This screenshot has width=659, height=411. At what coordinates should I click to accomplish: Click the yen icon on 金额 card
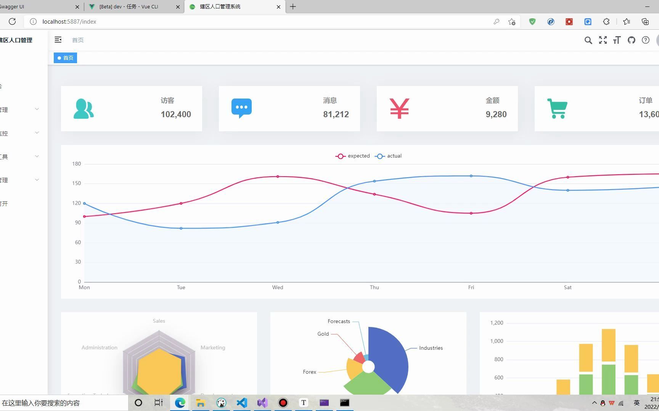(x=399, y=108)
